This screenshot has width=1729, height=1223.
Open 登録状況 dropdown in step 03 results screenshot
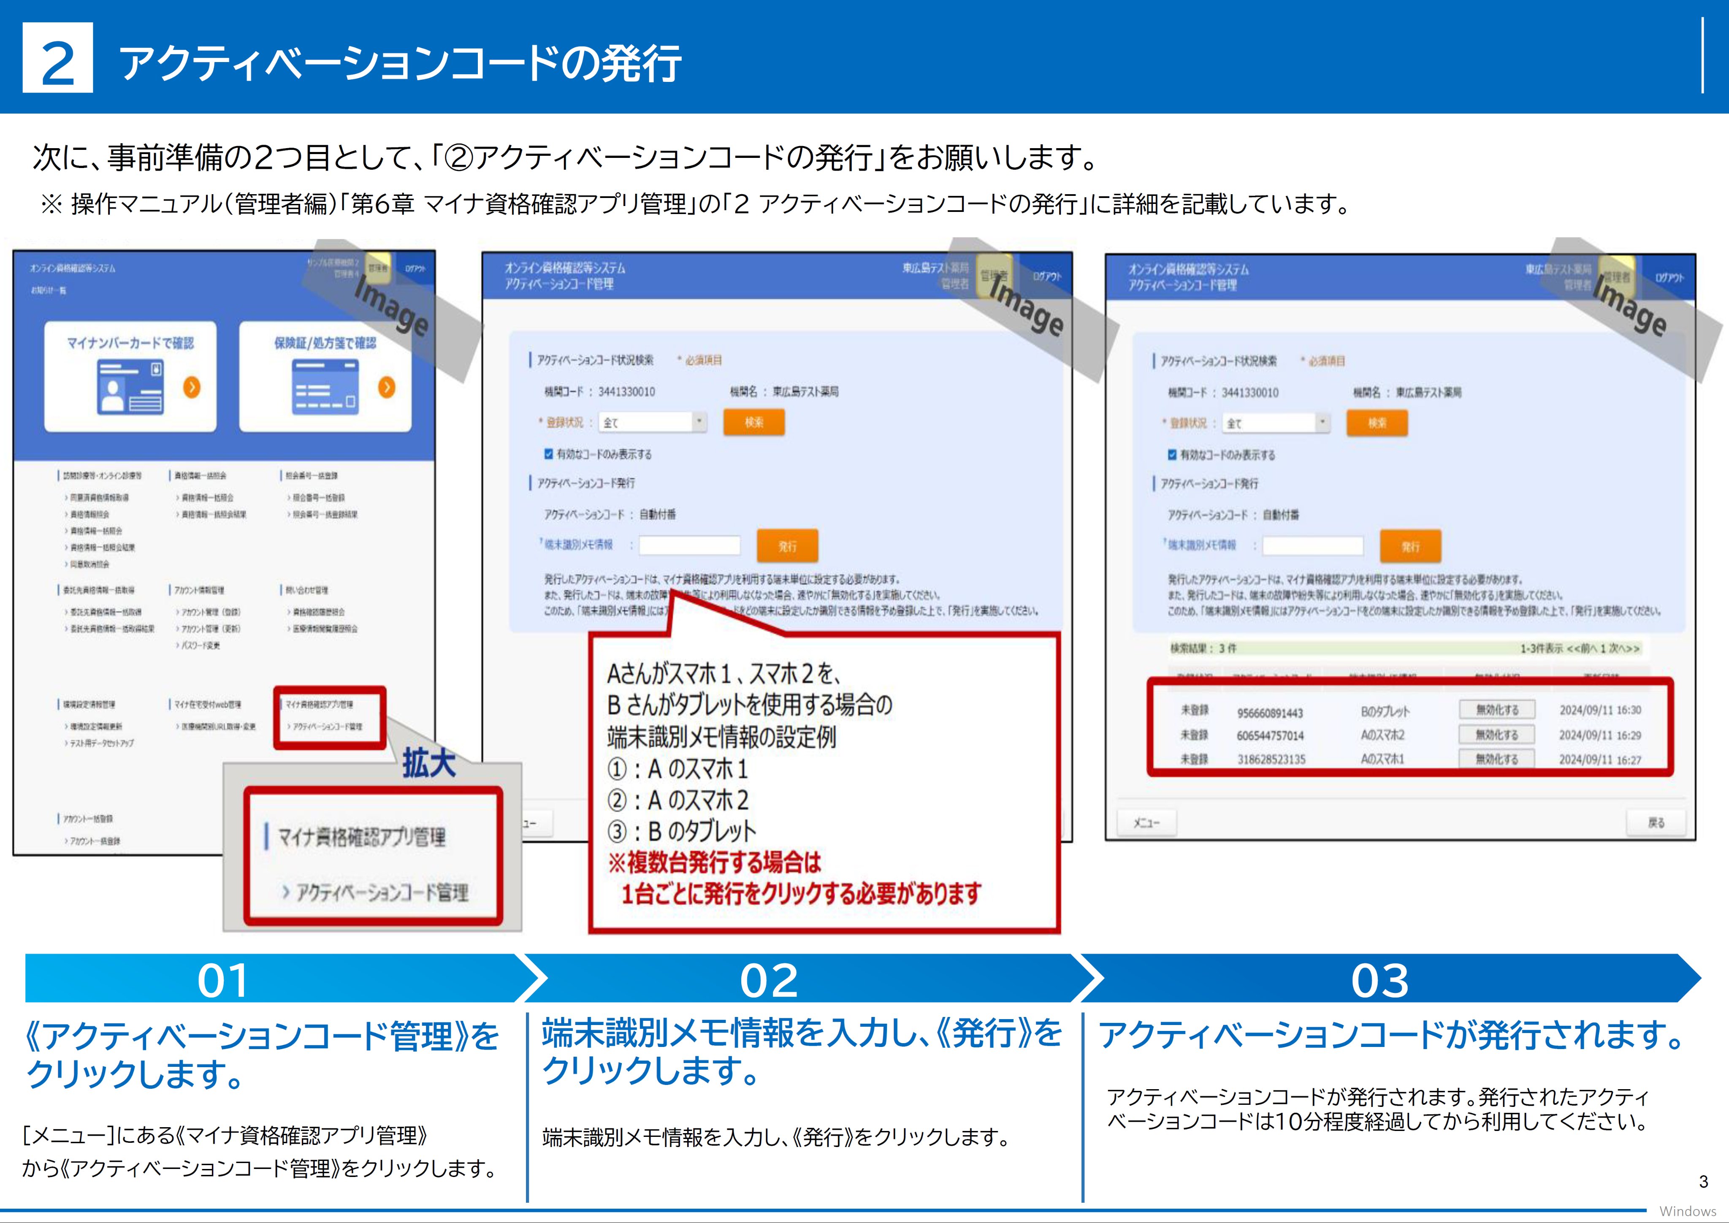1276,423
